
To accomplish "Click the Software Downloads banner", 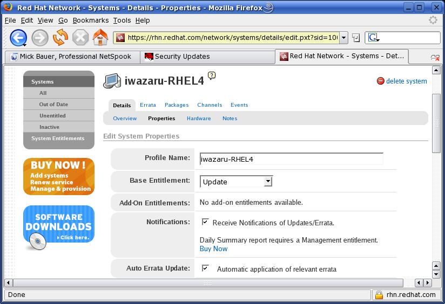I will pos(58,224).
